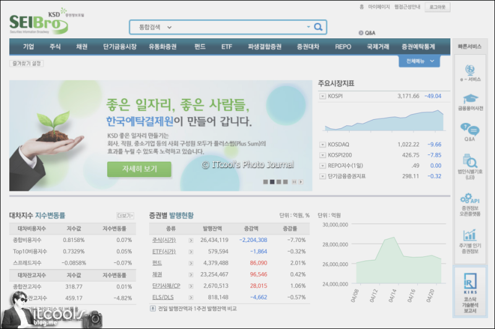Open the 주식(시가) link

coord(164,240)
